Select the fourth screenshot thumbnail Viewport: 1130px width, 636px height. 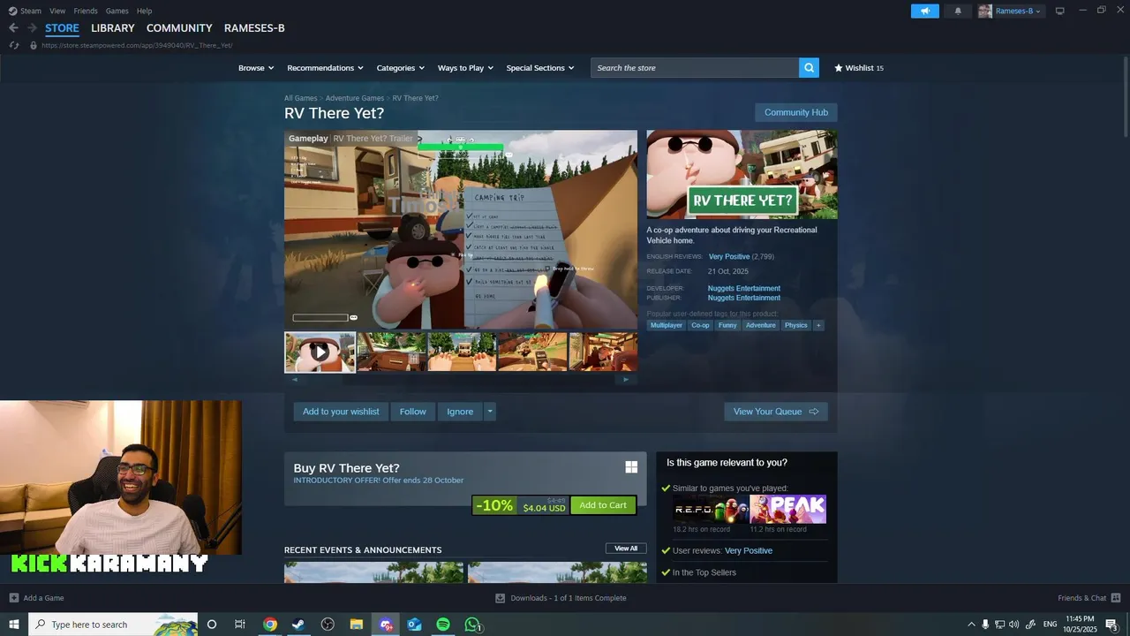coord(532,352)
